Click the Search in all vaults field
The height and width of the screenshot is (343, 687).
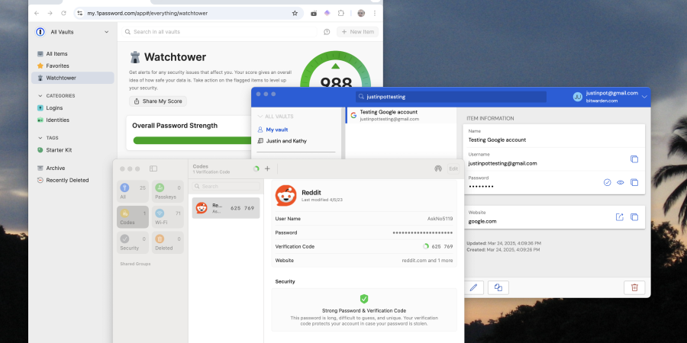pyautogui.click(x=219, y=32)
